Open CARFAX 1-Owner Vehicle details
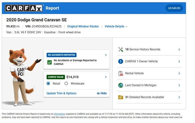This screenshot has height=123, width=195. [x=149, y=61]
